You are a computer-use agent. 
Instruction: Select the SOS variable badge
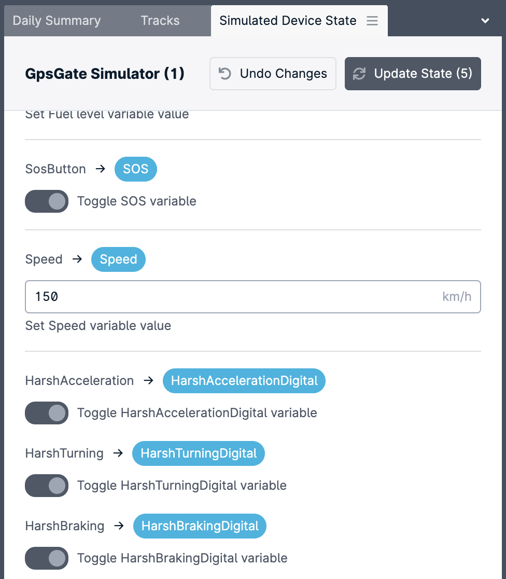135,169
